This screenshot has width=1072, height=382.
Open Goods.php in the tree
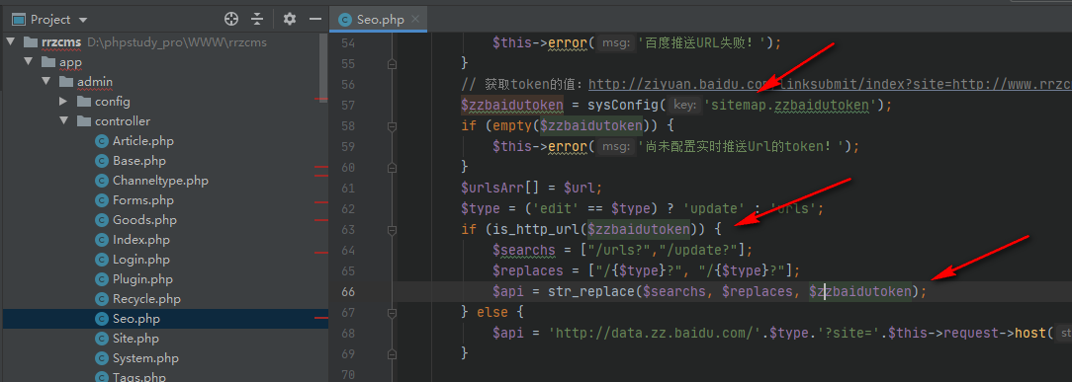(144, 220)
